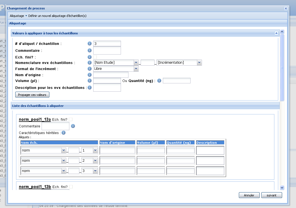Image resolution: width=296 pixels, height=208 pixels.
Task: Focus Nom d'origine cell in aliquot row 1
Action: [117, 150]
